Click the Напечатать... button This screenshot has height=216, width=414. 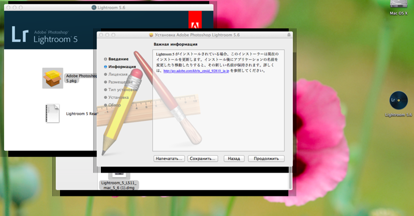pyautogui.click(x=169, y=159)
